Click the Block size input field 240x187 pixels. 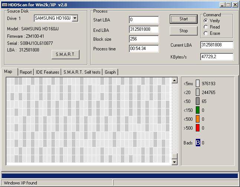(x=144, y=39)
